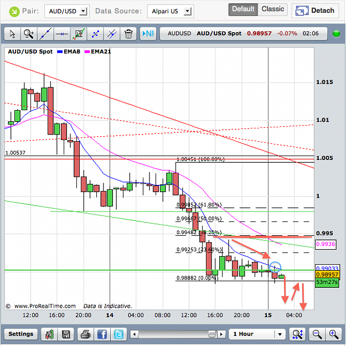Select the parallel lines channel tool
This screenshot has width=346, height=346.
pyautogui.click(x=112, y=34)
